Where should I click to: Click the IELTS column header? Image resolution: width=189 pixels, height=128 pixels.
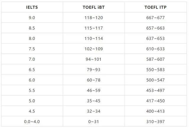(31, 7)
